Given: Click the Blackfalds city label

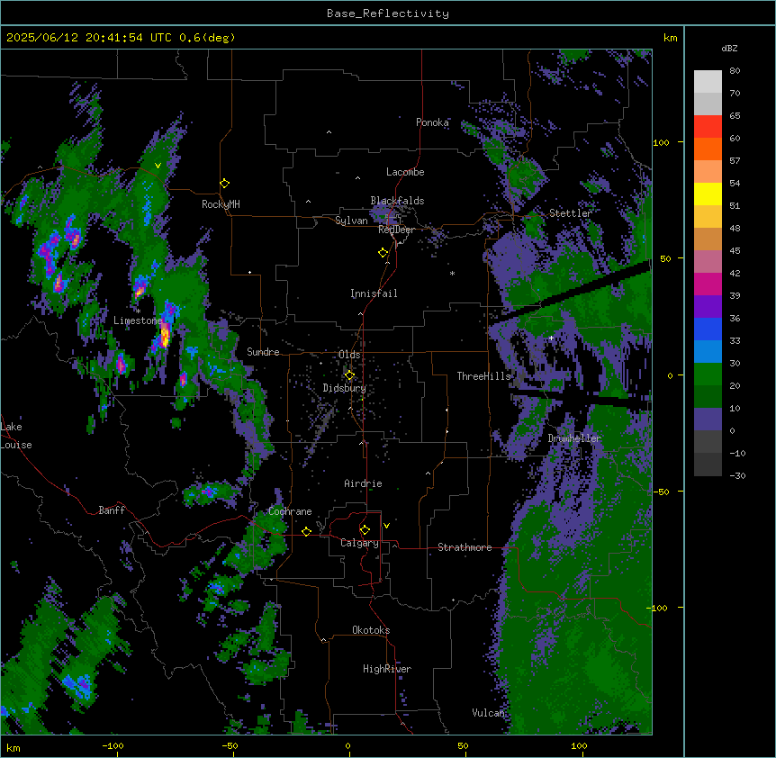Looking at the screenshot, I should pyautogui.click(x=397, y=201).
